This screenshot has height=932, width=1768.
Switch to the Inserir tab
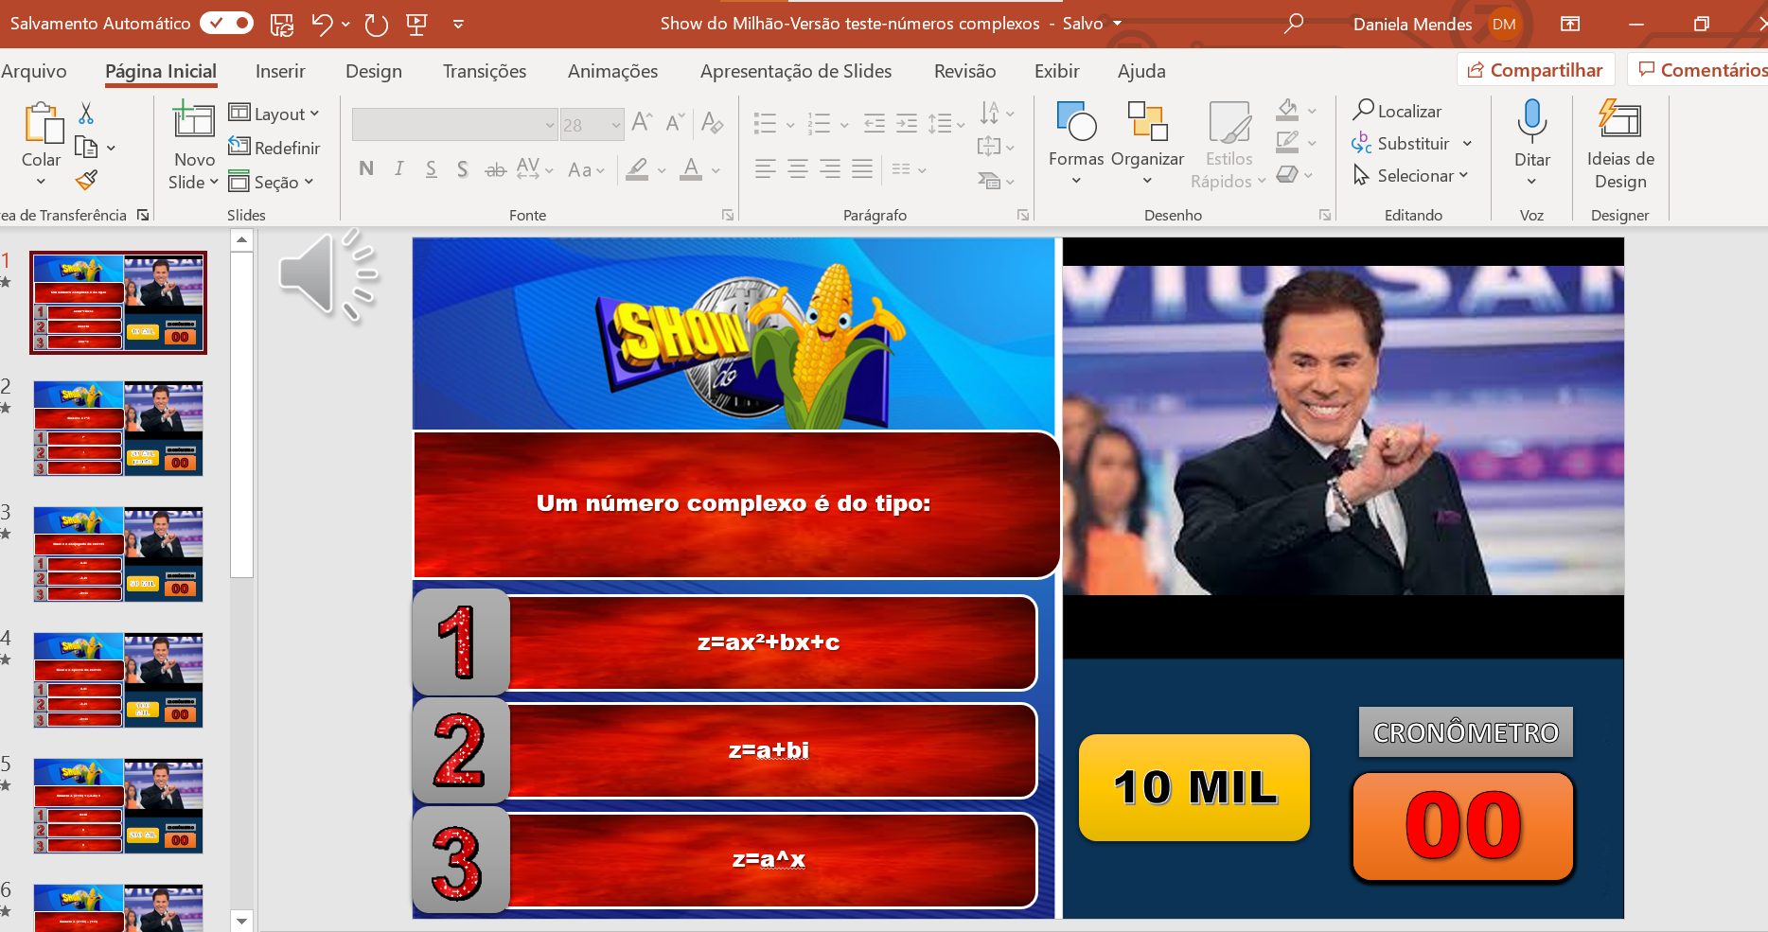click(280, 71)
